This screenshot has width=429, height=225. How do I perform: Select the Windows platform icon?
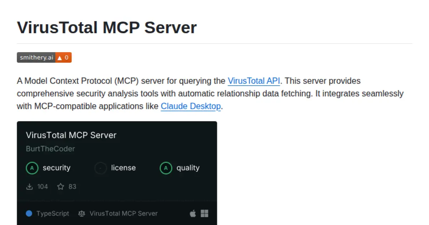(204, 213)
